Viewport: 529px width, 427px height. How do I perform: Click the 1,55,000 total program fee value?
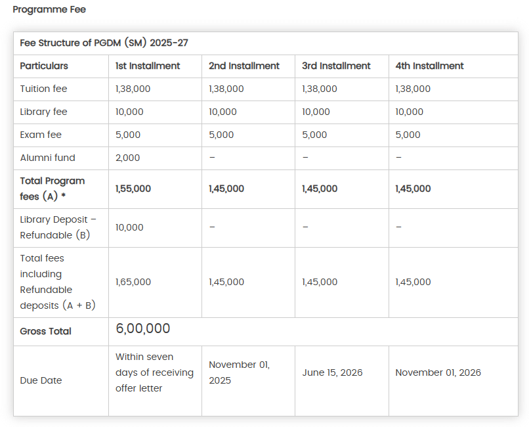pyautogui.click(x=133, y=189)
